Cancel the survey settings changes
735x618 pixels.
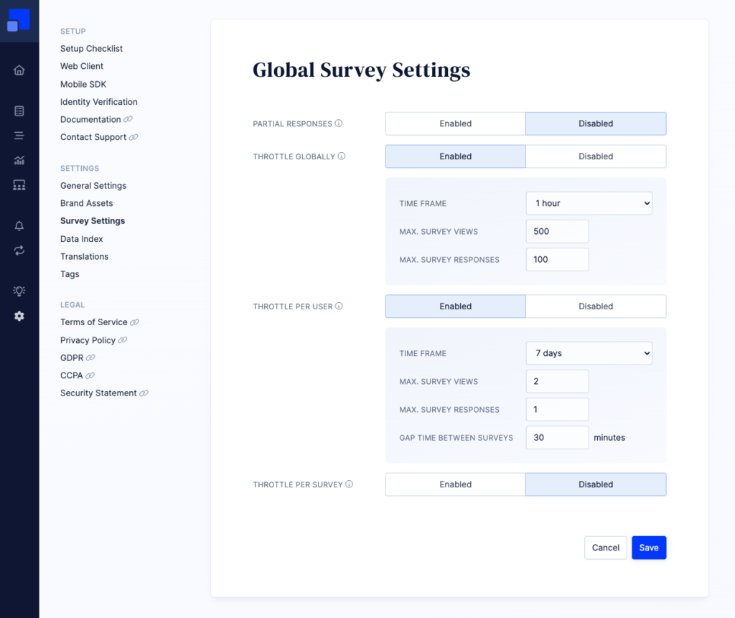tap(606, 548)
